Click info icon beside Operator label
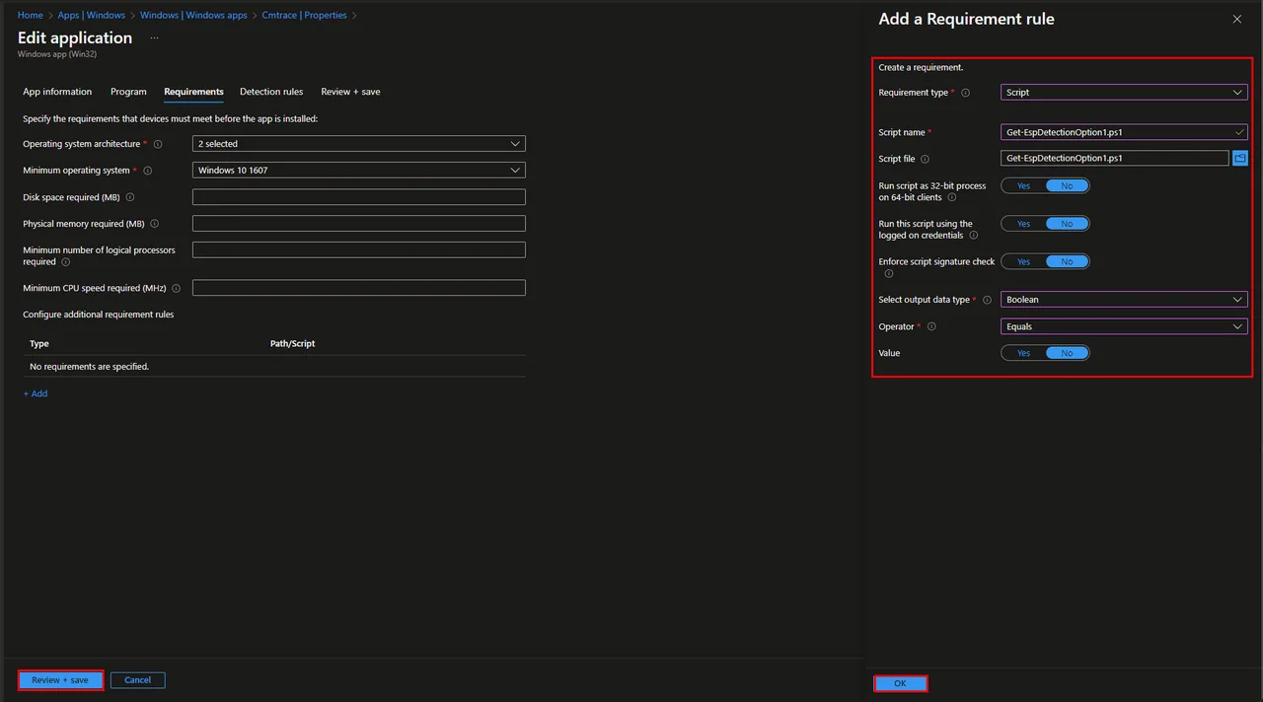 pos(930,326)
